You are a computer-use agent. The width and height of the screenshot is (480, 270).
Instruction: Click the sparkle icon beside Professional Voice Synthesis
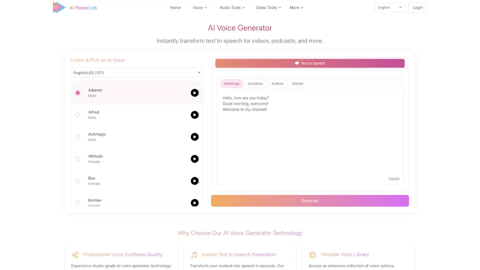pos(75,254)
